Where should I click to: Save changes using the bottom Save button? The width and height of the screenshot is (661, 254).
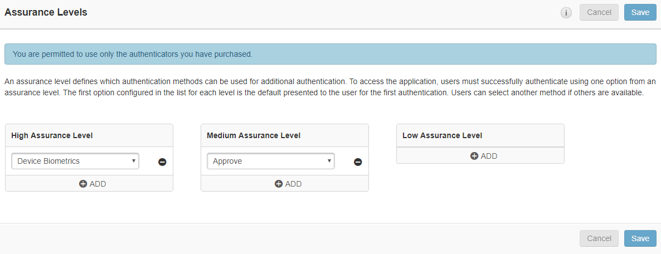pos(640,238)
